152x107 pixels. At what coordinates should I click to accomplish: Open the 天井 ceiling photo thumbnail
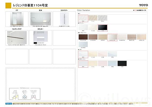click(x=41, y=19)
